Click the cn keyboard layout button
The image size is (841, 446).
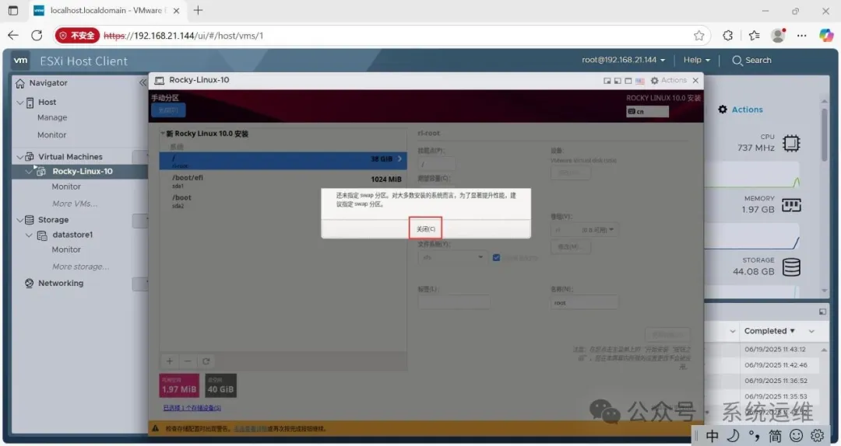click(x=647, y=111)
